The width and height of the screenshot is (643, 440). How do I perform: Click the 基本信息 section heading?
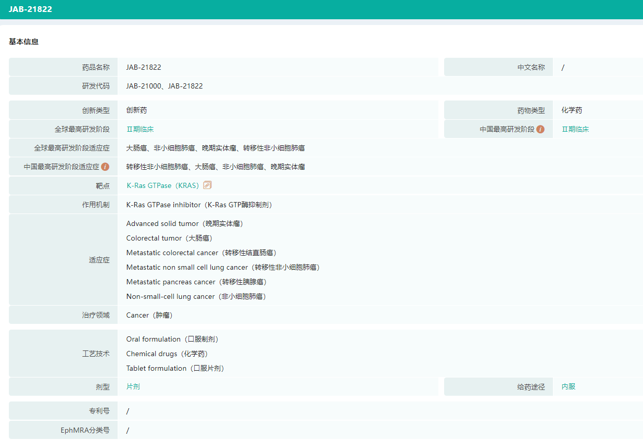(x=23, y=42)
